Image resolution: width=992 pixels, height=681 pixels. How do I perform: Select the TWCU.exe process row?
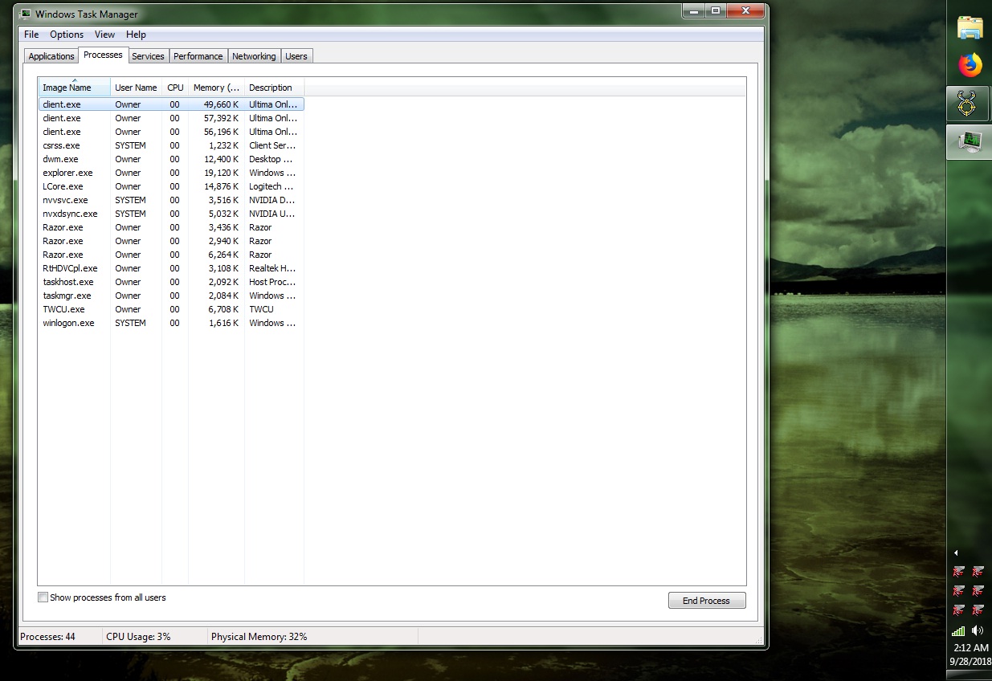click(x=171, y=309)
